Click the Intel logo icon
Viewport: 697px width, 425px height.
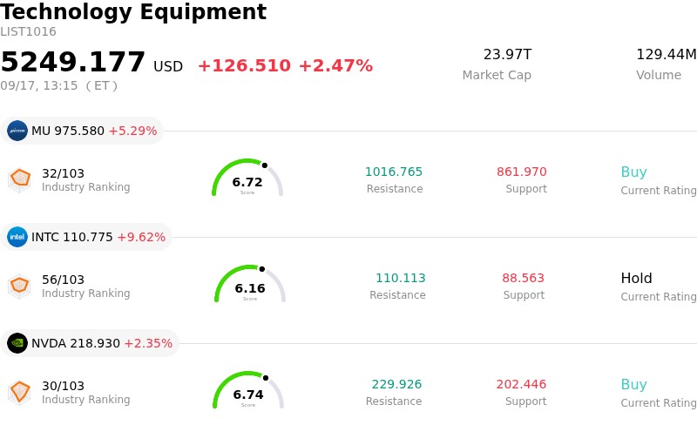tap(17, 237)
